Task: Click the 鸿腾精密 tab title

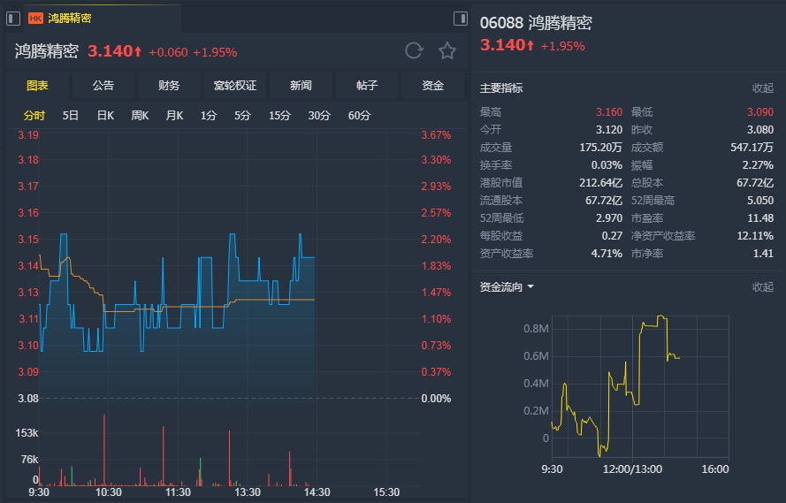Action: point(70,19)
